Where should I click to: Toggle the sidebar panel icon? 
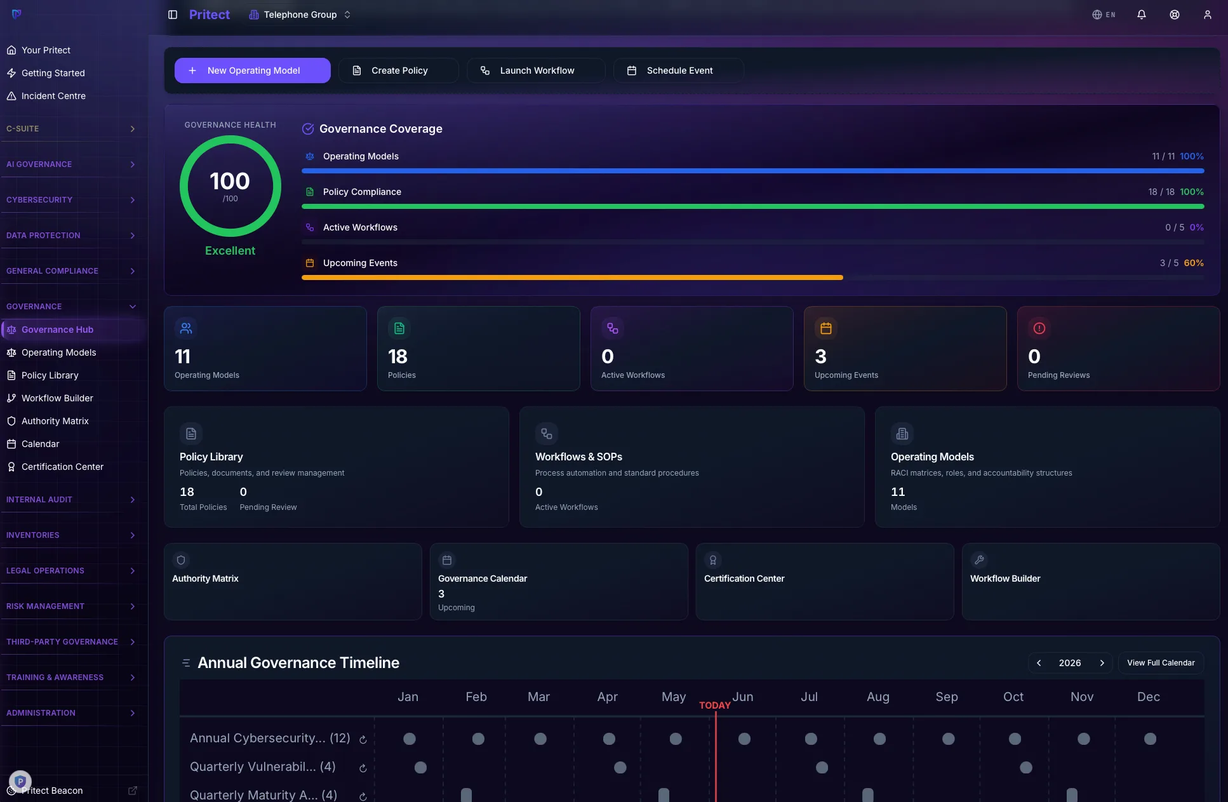173,15
